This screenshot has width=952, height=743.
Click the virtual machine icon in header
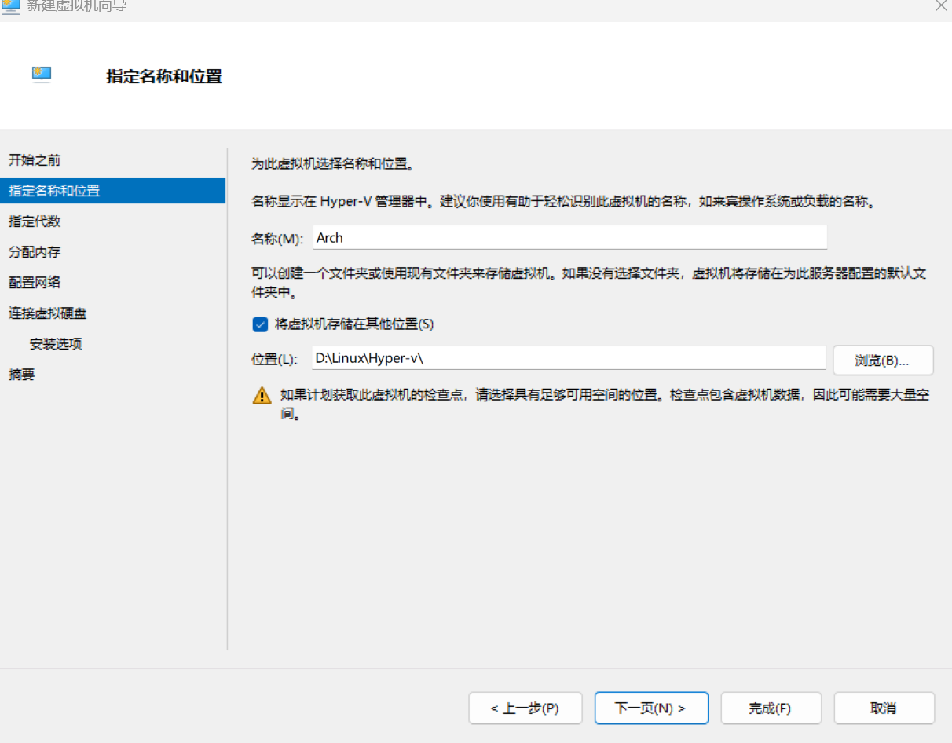(42, 75)
